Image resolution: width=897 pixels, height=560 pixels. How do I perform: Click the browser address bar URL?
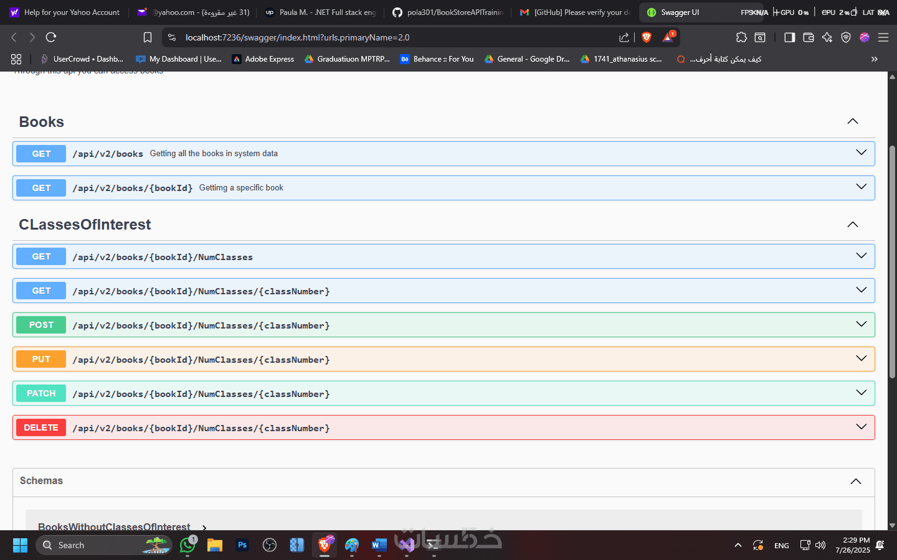[297, 37]
